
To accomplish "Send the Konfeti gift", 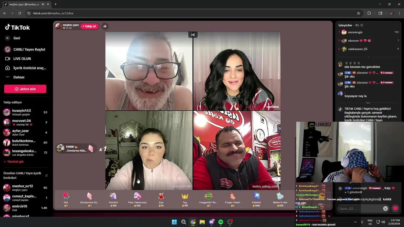I will coord(113,199).
